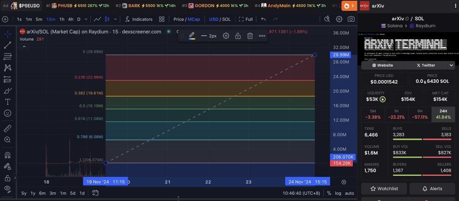459x201 pixels.
Task: Select the text annotation tool
Action: click(7, 102)
